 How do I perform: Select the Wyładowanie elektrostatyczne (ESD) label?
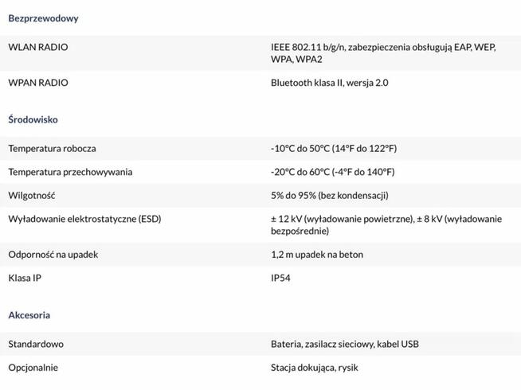[x=84, y=219]
